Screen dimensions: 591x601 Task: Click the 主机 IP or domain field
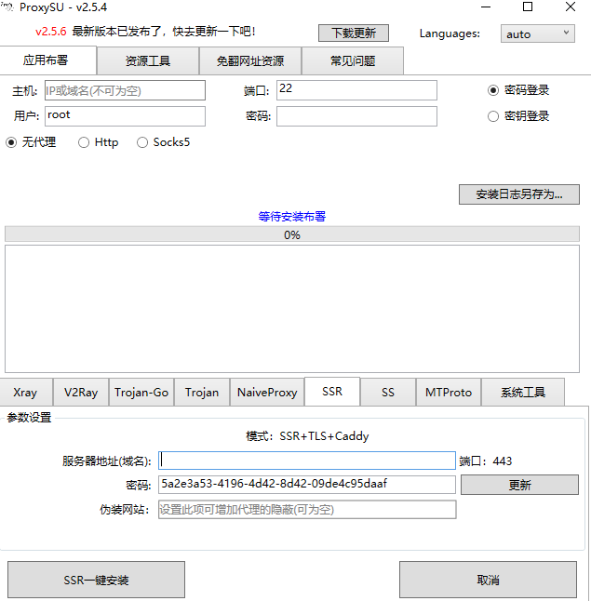pyautogui.click(x=125, y=90)
